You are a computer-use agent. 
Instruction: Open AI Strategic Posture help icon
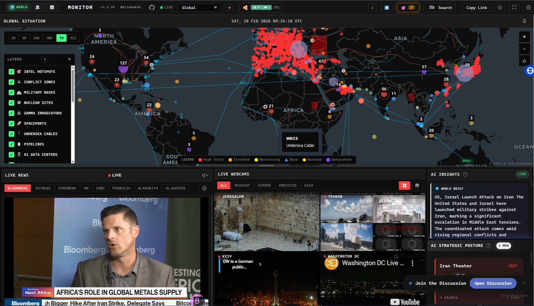[489, 246]
